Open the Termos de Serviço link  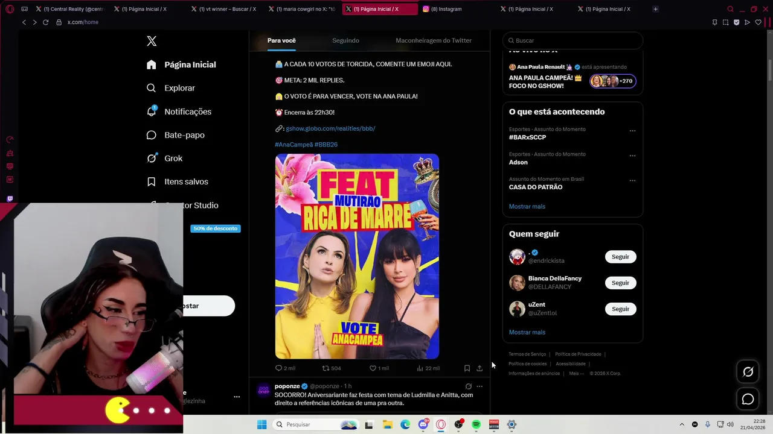527,354
